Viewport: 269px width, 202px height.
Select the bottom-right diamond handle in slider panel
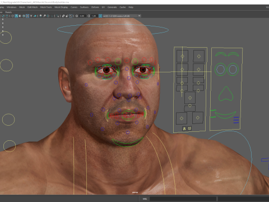(x=198, y=118)
